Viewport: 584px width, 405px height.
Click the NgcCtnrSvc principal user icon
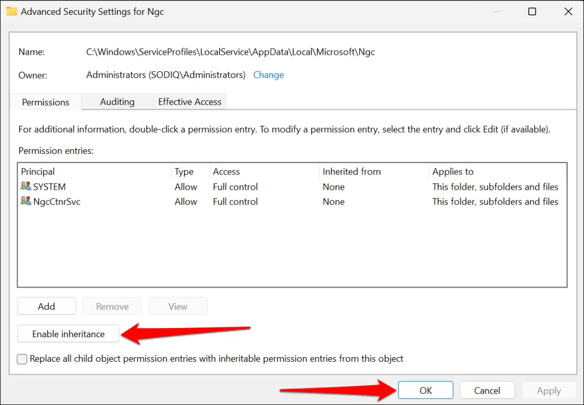pos(26,202)
